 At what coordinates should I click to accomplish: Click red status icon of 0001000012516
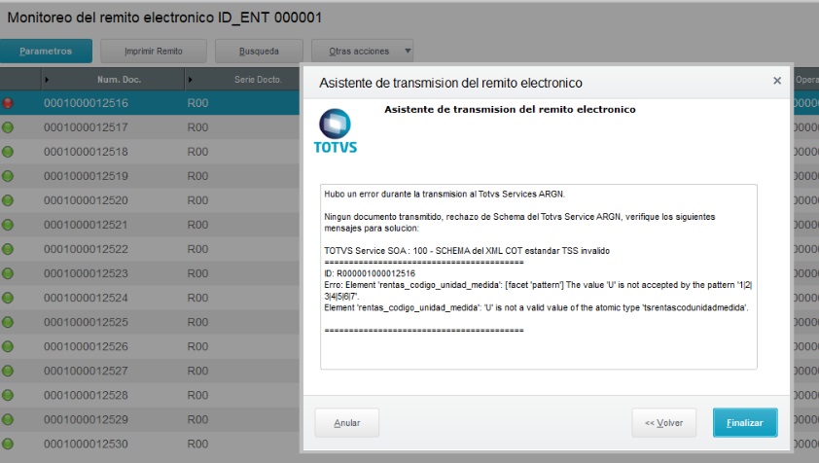click(x=8, y=103)
